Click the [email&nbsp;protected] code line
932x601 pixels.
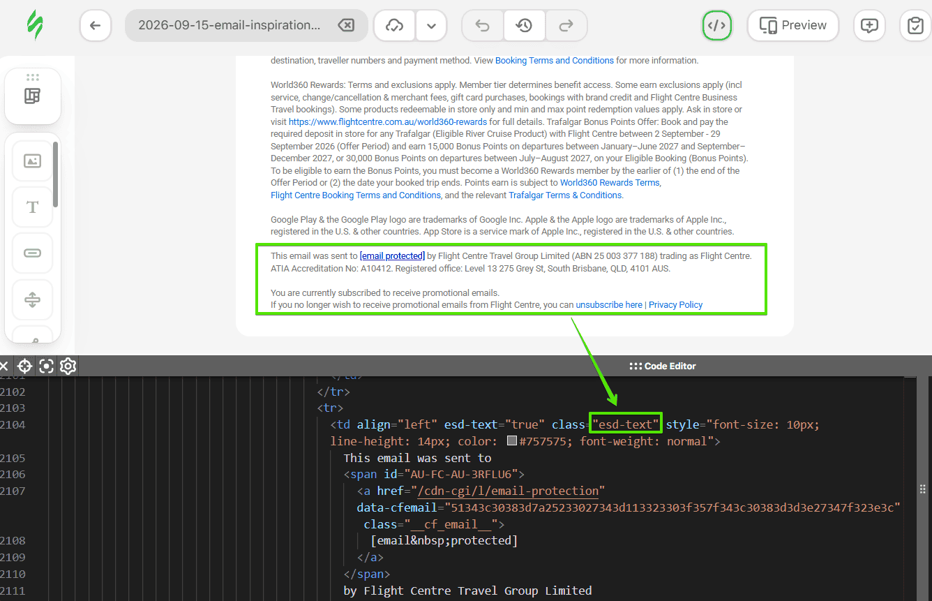point(444,541)
